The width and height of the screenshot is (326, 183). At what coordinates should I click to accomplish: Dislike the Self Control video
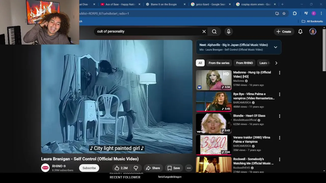136,168
